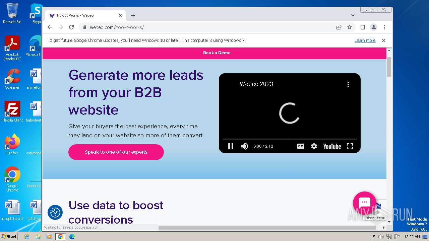This screenshot has height=241, width=429.
Task: Expand the tab search dropdown
Action: click(x=353, y=15)
